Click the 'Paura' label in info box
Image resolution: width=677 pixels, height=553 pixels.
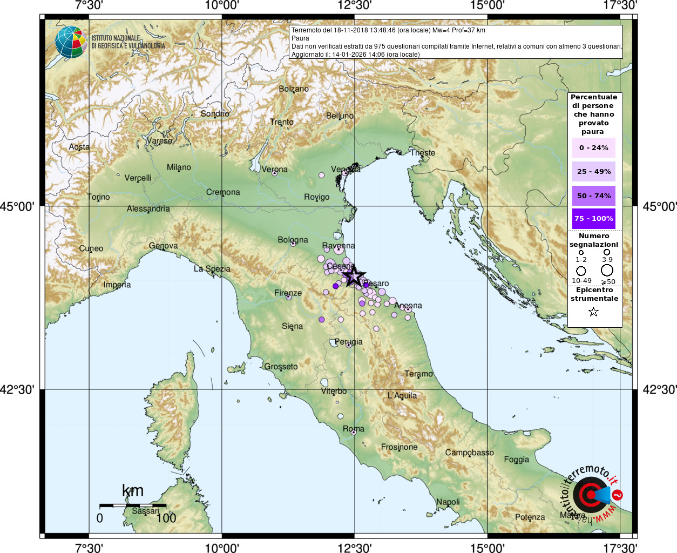300,38
